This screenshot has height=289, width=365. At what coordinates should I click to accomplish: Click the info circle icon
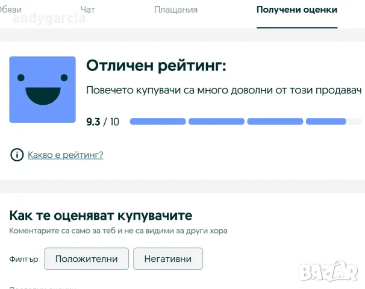(x=17, y=155)
